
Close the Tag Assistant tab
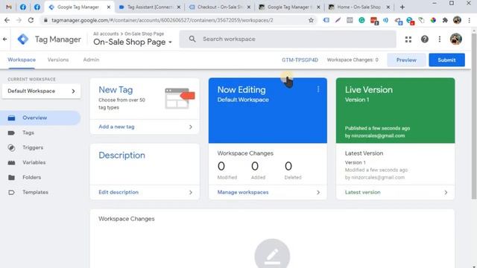(x=179, y=7)
